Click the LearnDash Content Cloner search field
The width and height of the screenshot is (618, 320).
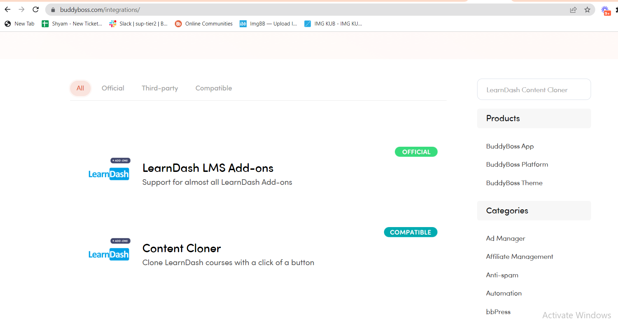pyautogui.click(x=534, y=89)
